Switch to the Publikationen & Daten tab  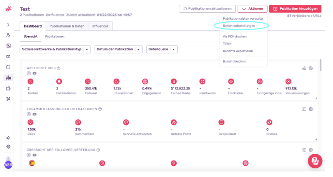[x=67, y=26]
